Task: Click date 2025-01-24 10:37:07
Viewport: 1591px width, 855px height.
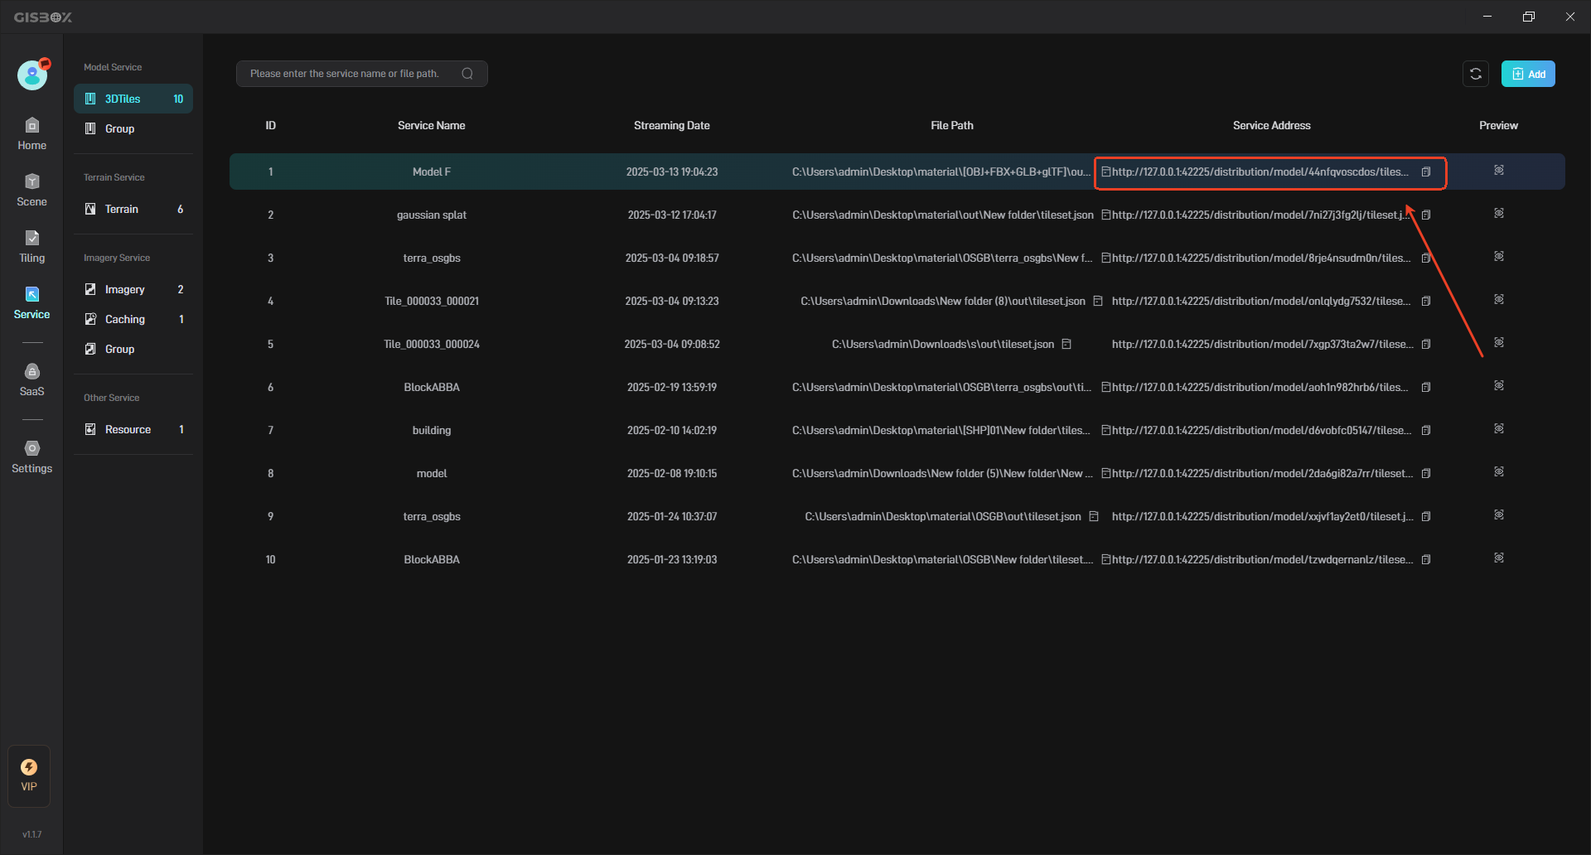Action: coord(672,516)
